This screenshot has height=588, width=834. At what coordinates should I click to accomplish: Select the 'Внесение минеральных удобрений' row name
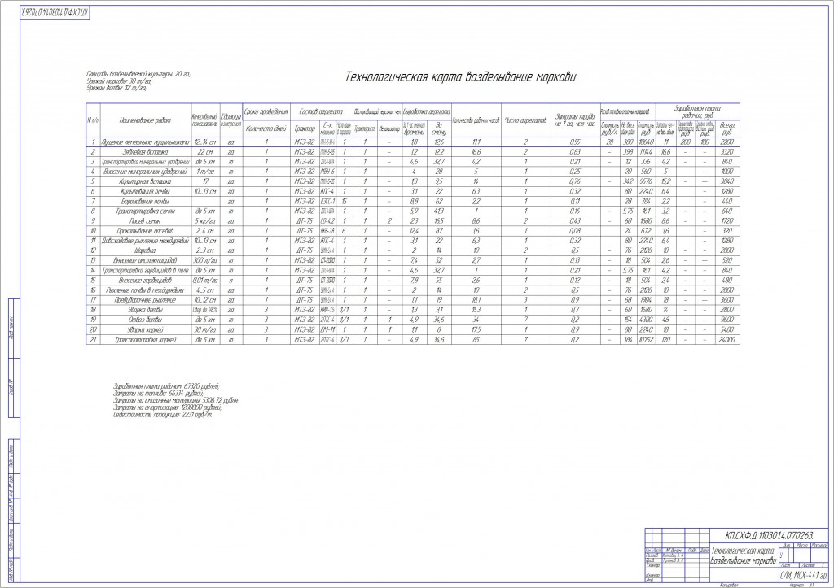tap(145, 172)
